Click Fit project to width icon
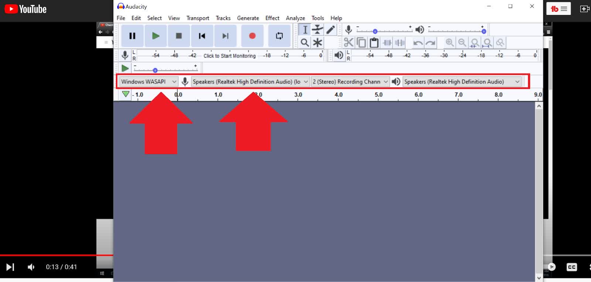This screenshot has height=282, width=591. pos(488,42)
